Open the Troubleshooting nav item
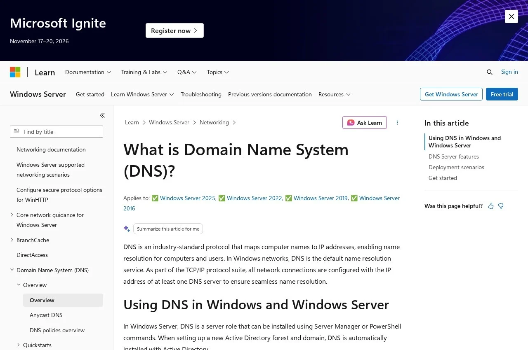 201,94
